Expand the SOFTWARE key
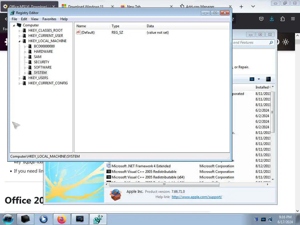The image size is (300, 225). pos(25,68)
